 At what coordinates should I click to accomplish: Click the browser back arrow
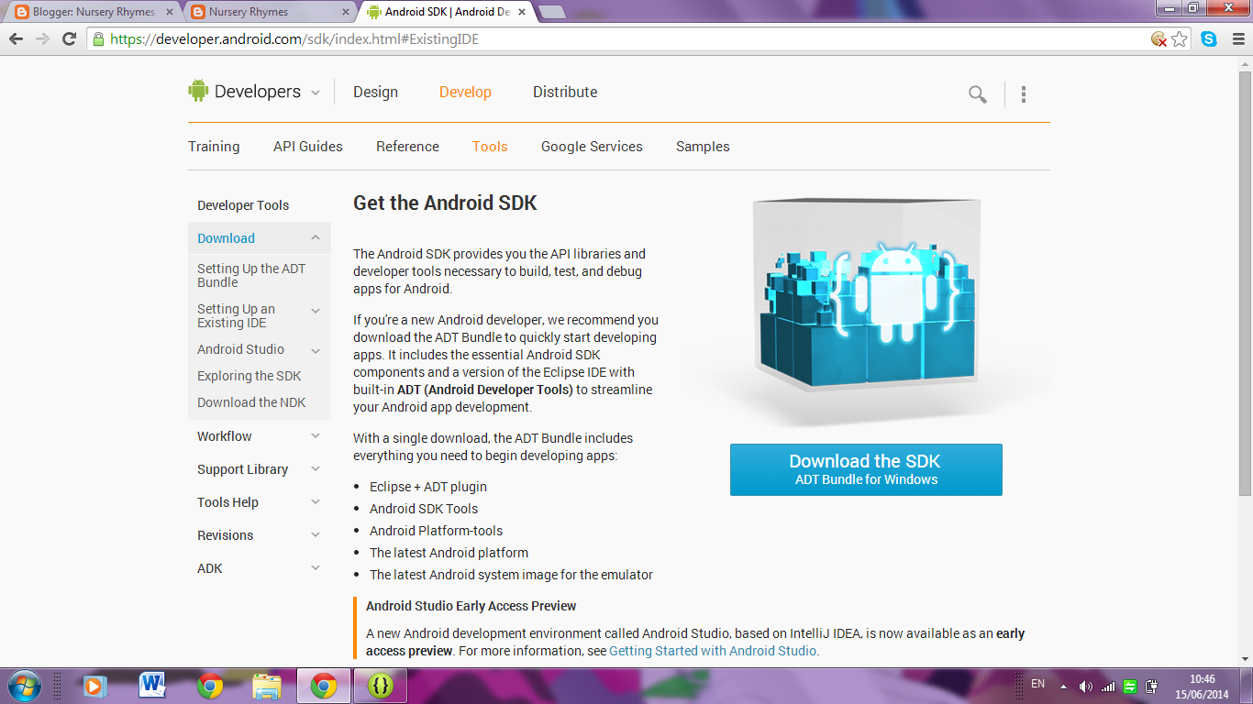click(x=16, y=39)
